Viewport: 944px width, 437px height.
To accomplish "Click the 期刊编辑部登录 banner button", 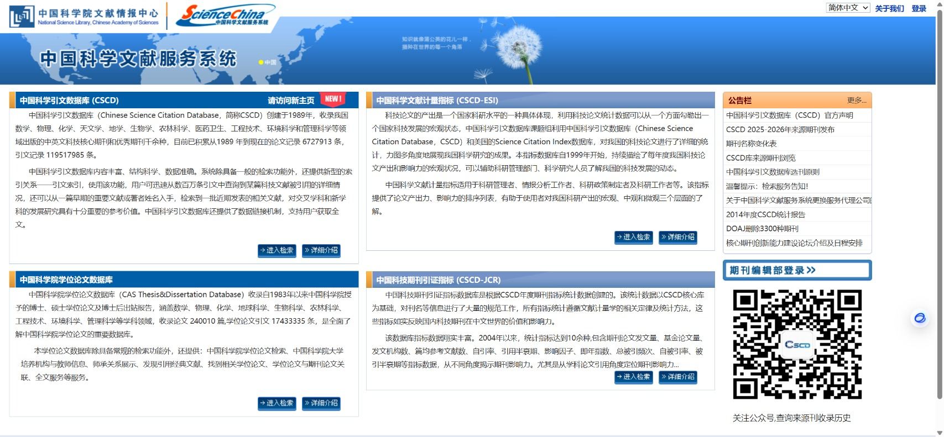I will point(797,270).
